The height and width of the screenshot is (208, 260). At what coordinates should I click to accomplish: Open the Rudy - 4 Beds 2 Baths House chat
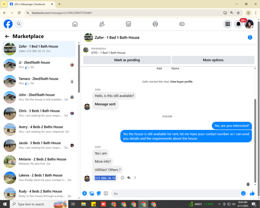[x=38, y=193]
